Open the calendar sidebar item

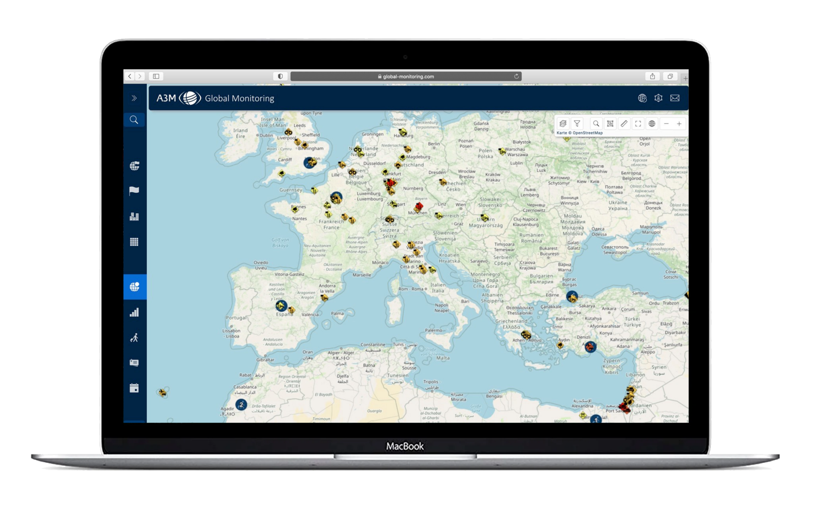click(x=134, y=388)
